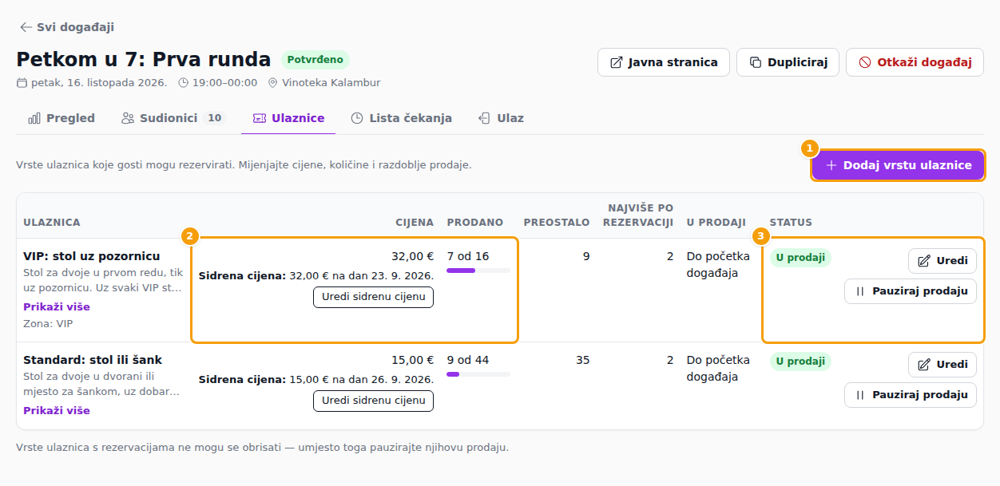Click the Vinoteka Kalambur venue text

pos(331,83)
